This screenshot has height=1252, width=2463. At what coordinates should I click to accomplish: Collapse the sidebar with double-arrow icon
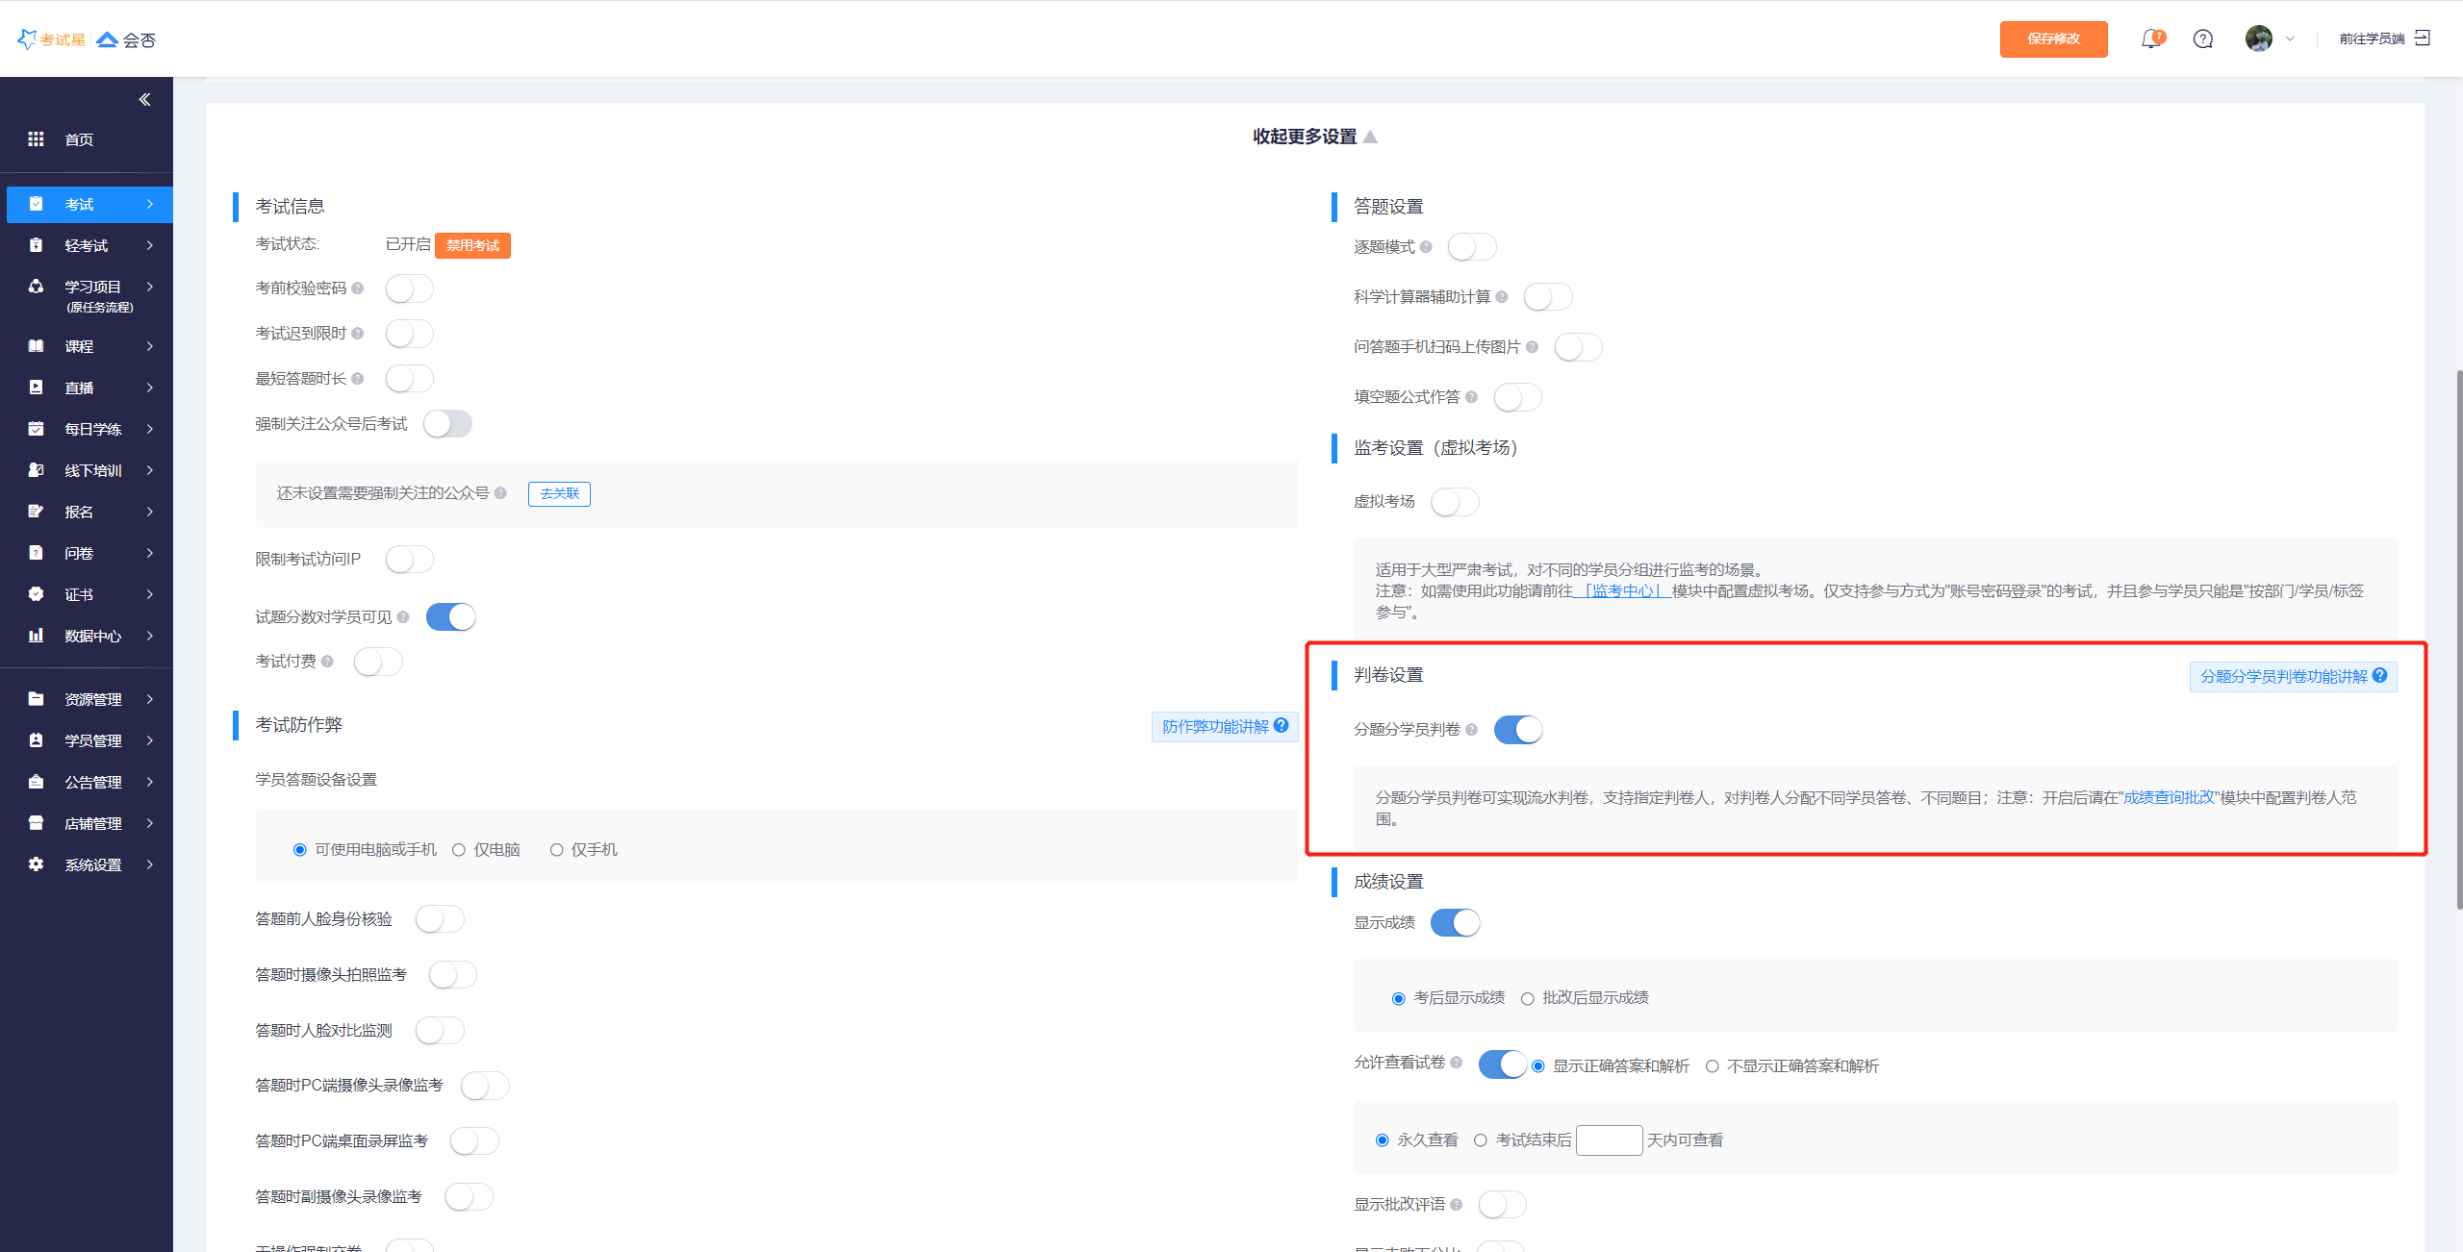(144, 100)
